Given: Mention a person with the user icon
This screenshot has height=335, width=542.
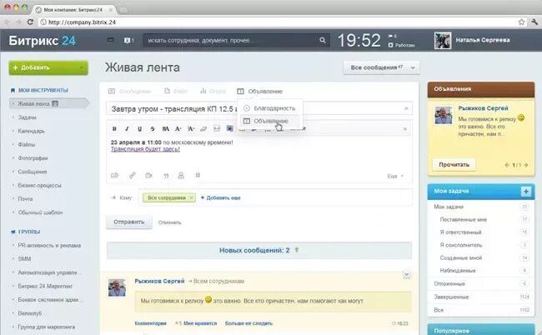Looking at the screenshot, I should [181, 176].
